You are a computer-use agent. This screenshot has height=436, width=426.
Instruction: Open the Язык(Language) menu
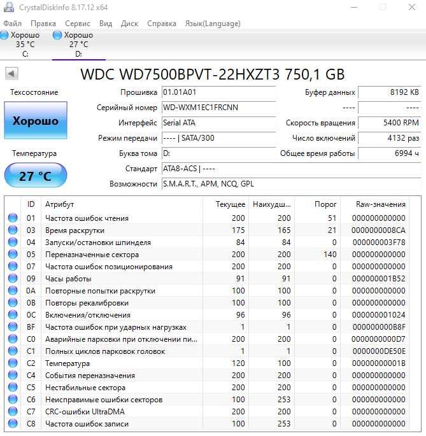point(213,24)
